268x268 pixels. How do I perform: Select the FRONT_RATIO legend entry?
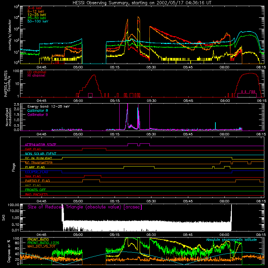(x=38, y=240)
